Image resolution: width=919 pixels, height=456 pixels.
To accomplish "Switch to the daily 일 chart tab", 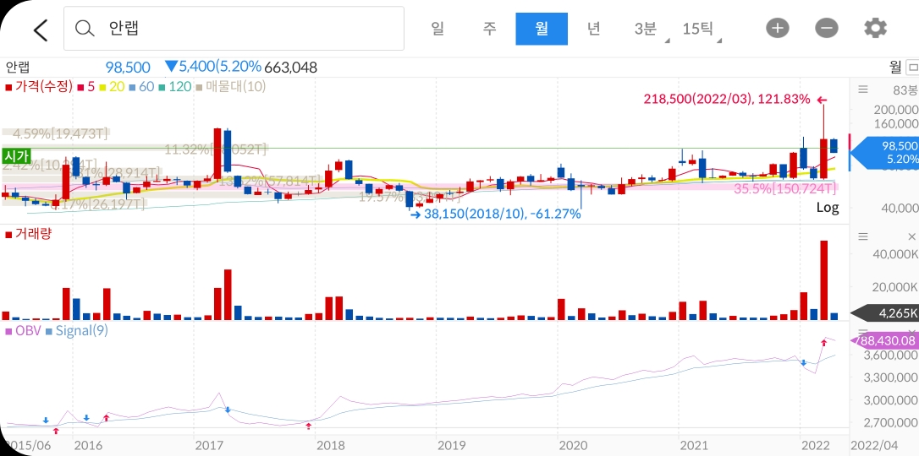I will tap(437, 28).
